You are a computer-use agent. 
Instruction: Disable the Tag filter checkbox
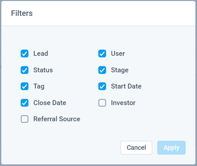25,86
